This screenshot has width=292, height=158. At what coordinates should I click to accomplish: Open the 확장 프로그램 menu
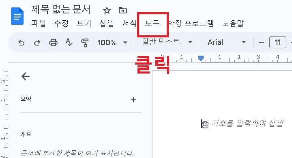point(191,23)
